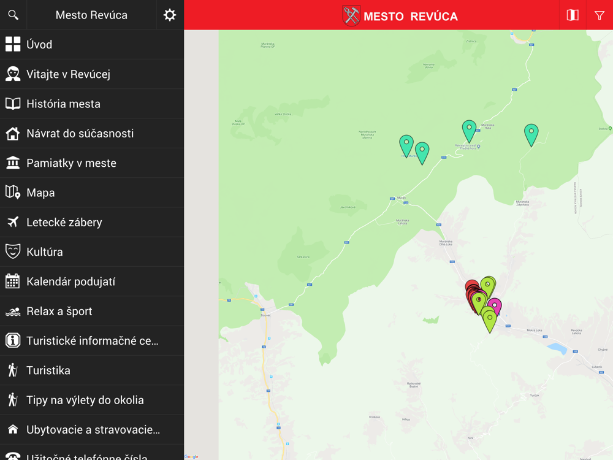Image resolution: width=613 pixels, height=460 pixels.
Task: Select Relax a šport
Action: pos(92,311)
